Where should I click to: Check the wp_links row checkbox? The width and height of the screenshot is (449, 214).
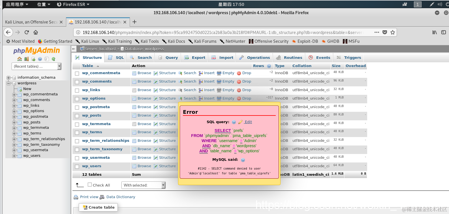[77, 90]
